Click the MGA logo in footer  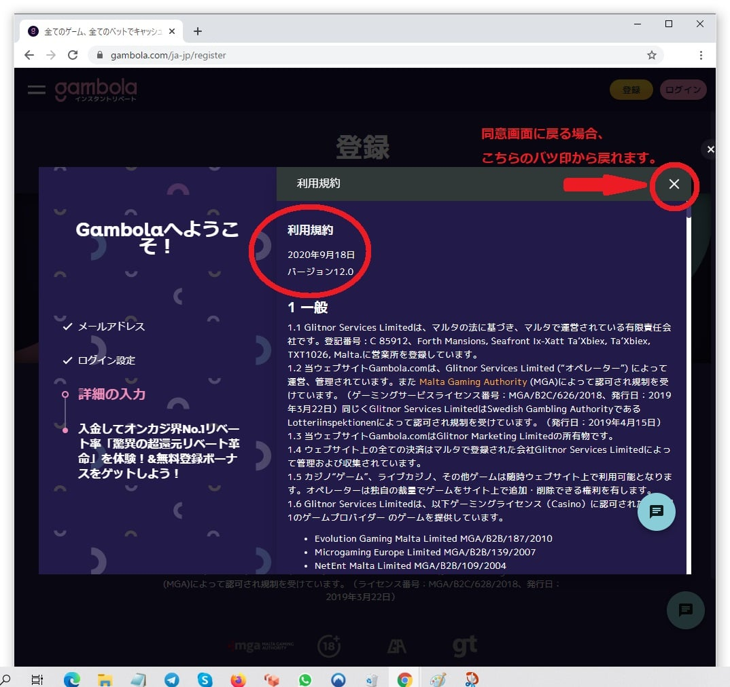(261, 646)
